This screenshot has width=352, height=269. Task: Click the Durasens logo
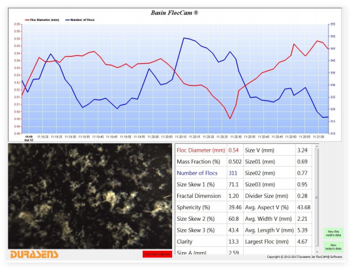(x=34, y=254)
